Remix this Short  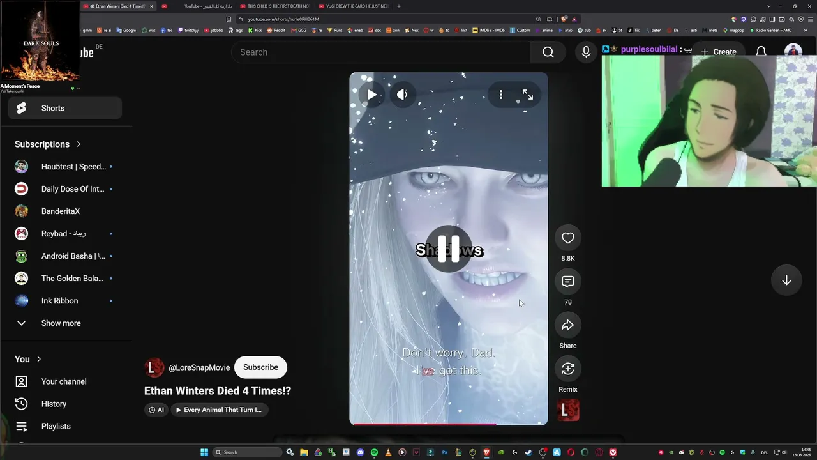click(568, 369)
